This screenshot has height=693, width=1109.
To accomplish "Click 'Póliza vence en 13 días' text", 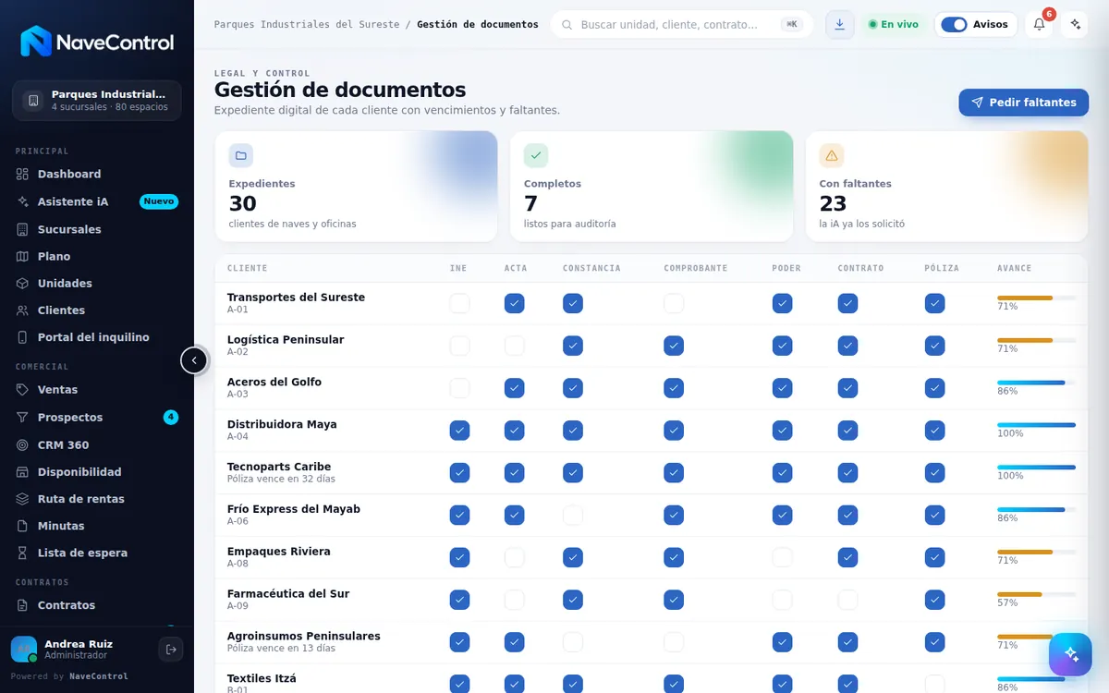I will [281, 649].
